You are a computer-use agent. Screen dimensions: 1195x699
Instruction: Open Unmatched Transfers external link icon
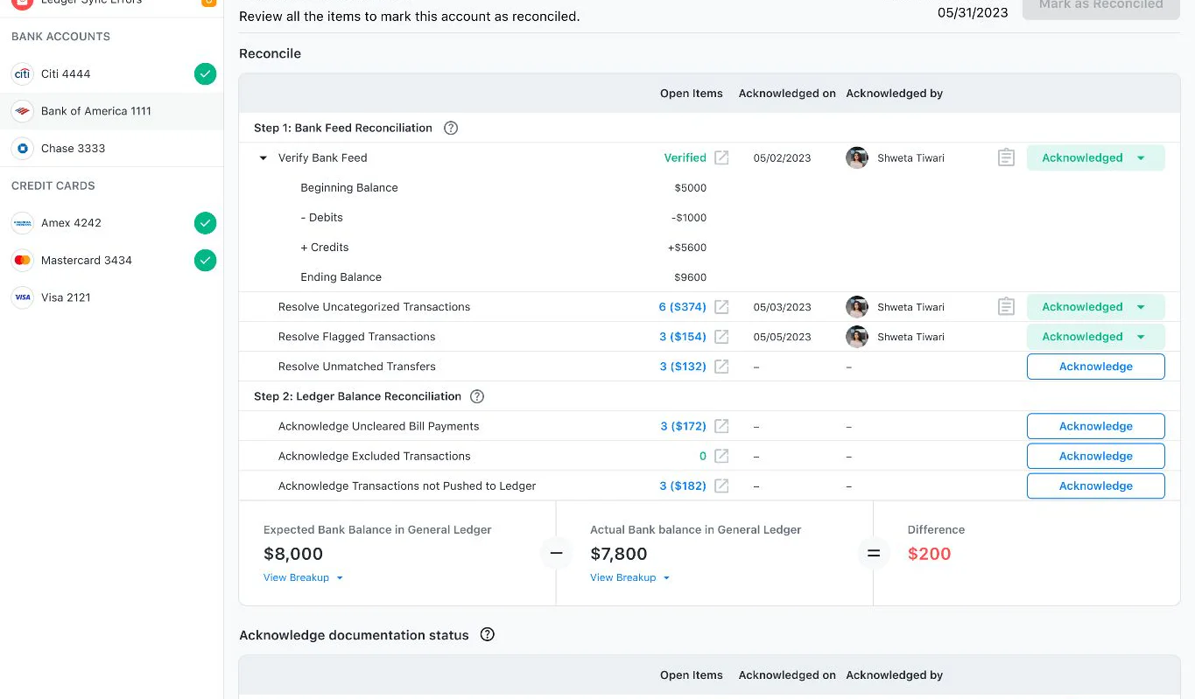(721, 367)
